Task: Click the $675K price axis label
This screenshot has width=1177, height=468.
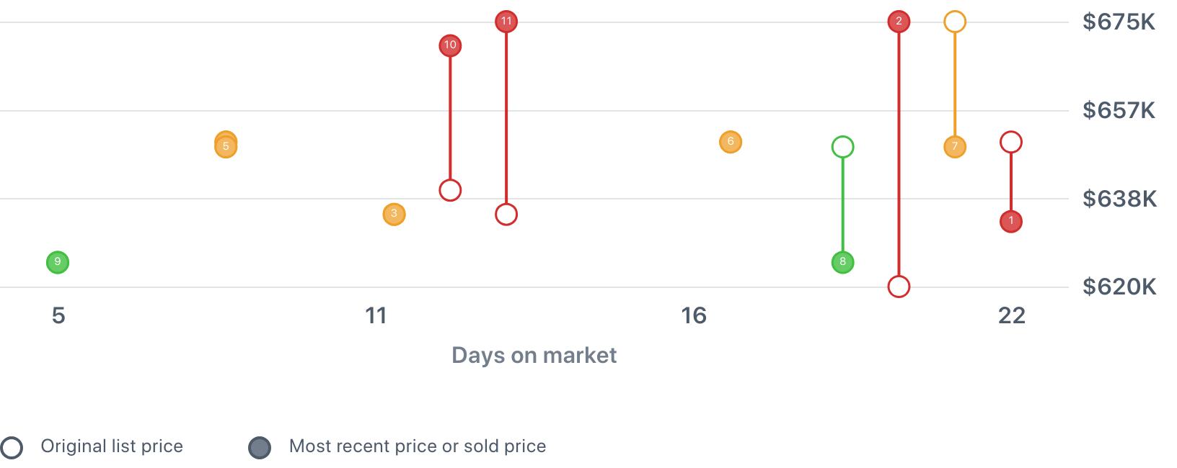Action: (x=1119, y=22)
